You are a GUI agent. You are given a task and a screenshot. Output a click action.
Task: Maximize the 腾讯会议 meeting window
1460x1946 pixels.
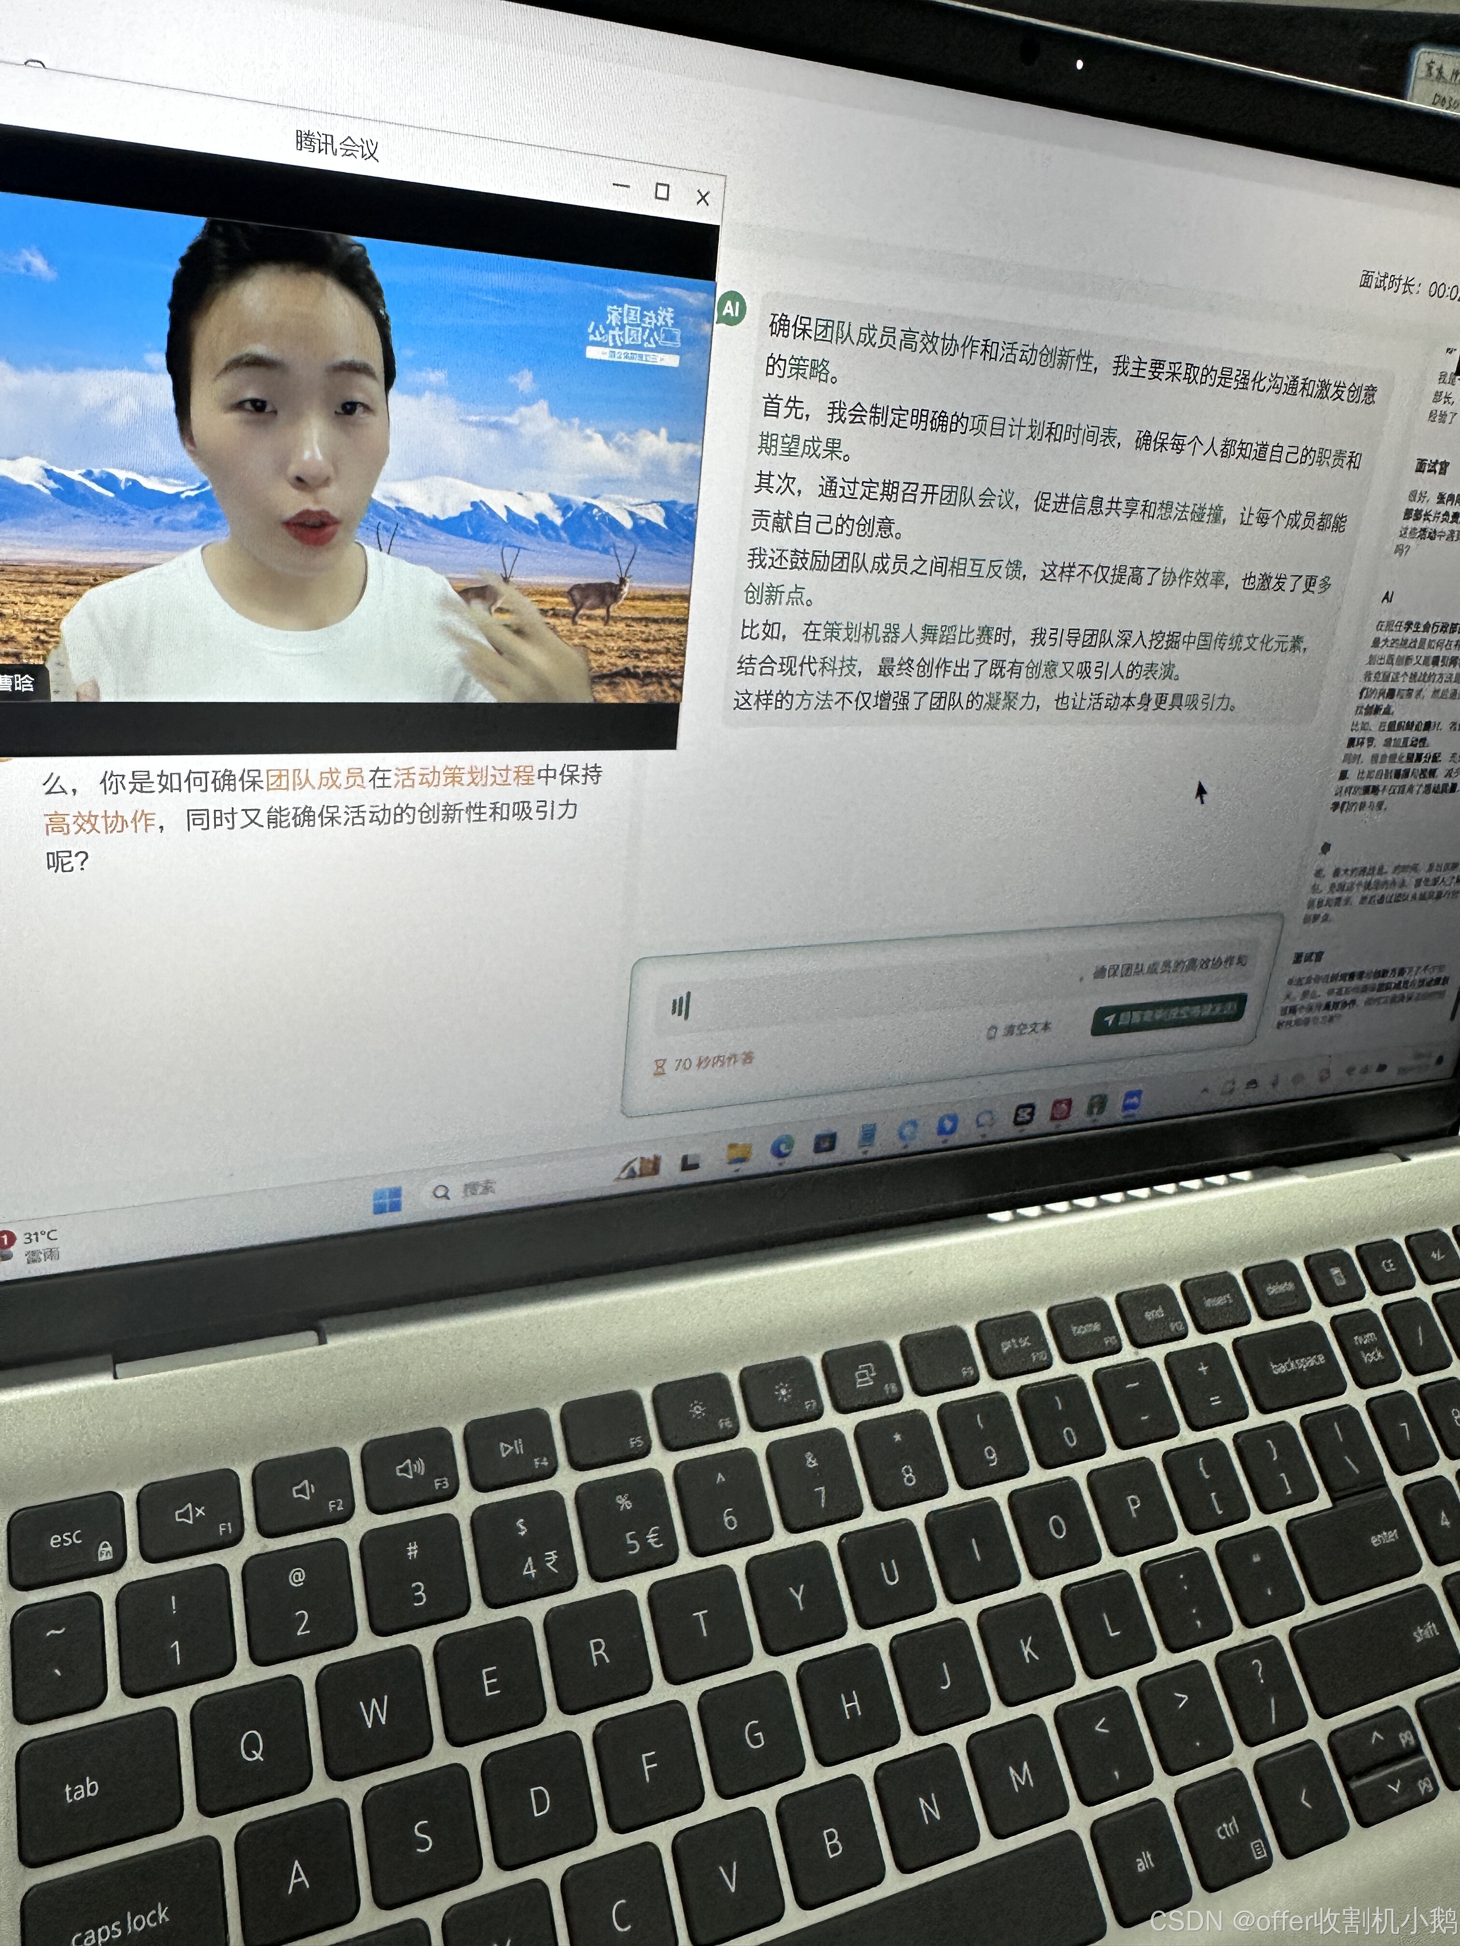coord(663,191)
